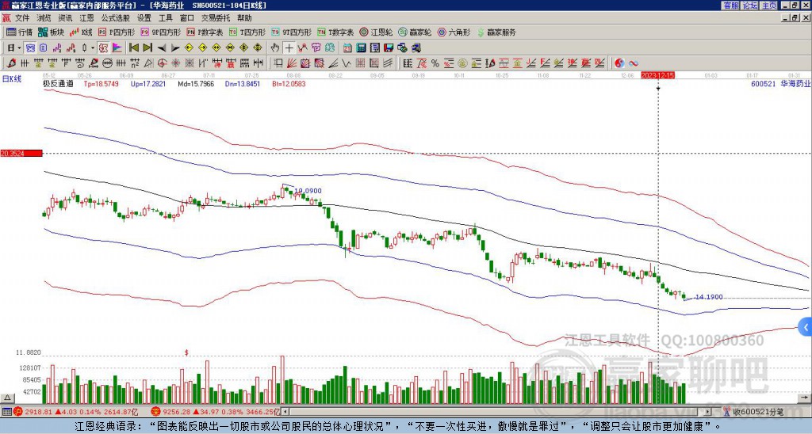Click the 客服 button in title bar
Screen dimensions: 812x434
pos(730,6)
